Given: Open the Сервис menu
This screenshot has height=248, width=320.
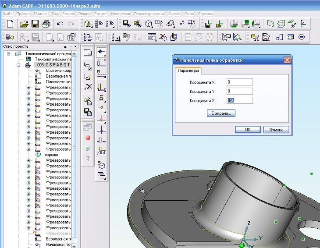Looking at the screenshot, I should [174, 14].
